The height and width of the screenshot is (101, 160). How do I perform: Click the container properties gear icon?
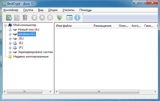point(17,17)
